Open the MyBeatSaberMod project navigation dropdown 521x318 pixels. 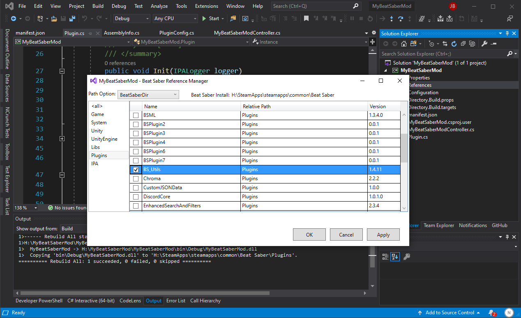[x=72, y=42]
